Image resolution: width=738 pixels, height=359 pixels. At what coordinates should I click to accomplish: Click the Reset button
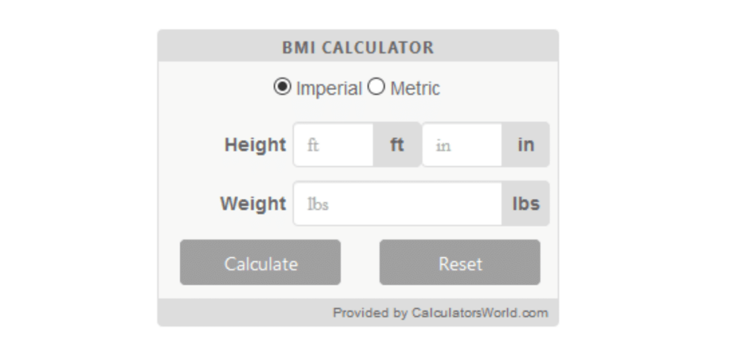[x=460, y=262]
